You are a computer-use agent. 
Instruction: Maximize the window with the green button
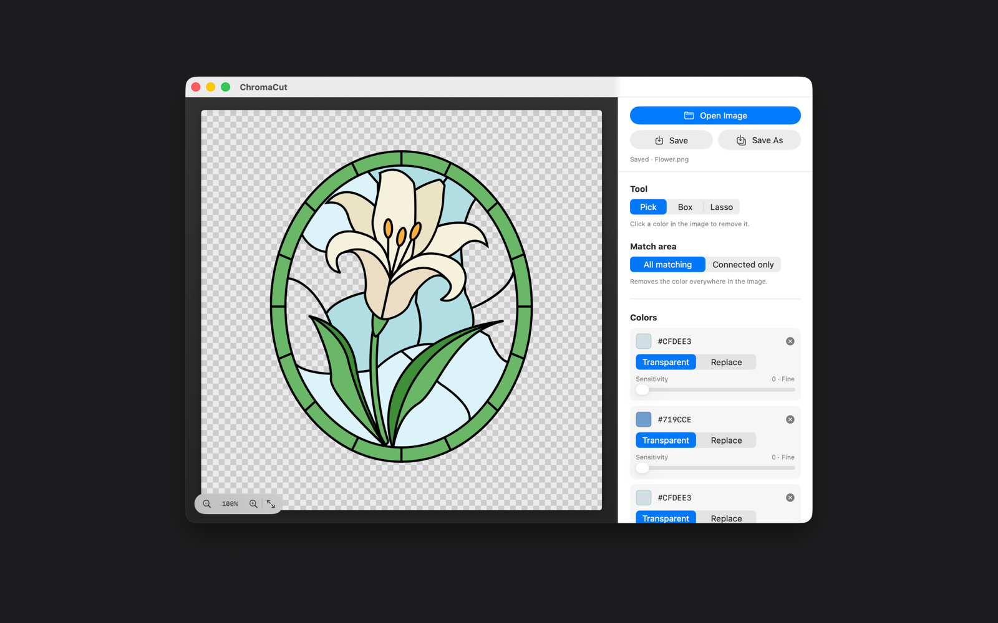pyautogui.click(x=226, y=87)
